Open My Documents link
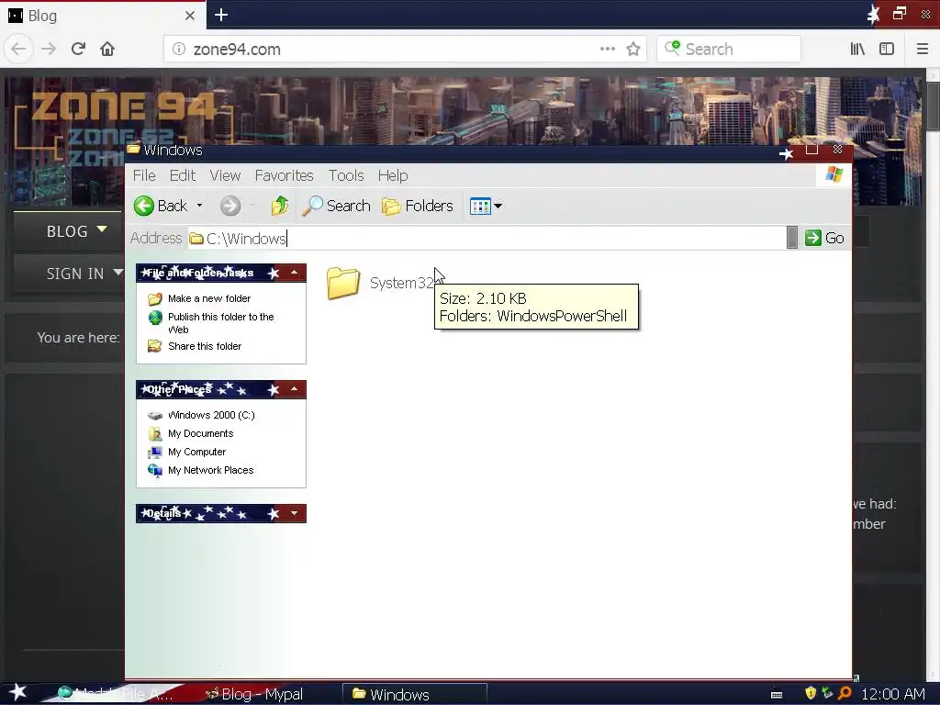 coord(200,433)
